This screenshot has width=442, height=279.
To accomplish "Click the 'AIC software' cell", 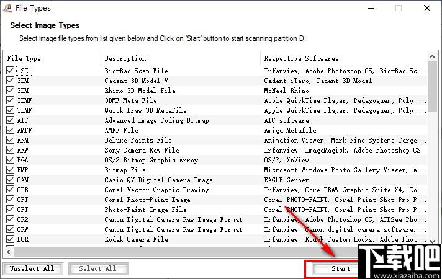I will 286,120.
